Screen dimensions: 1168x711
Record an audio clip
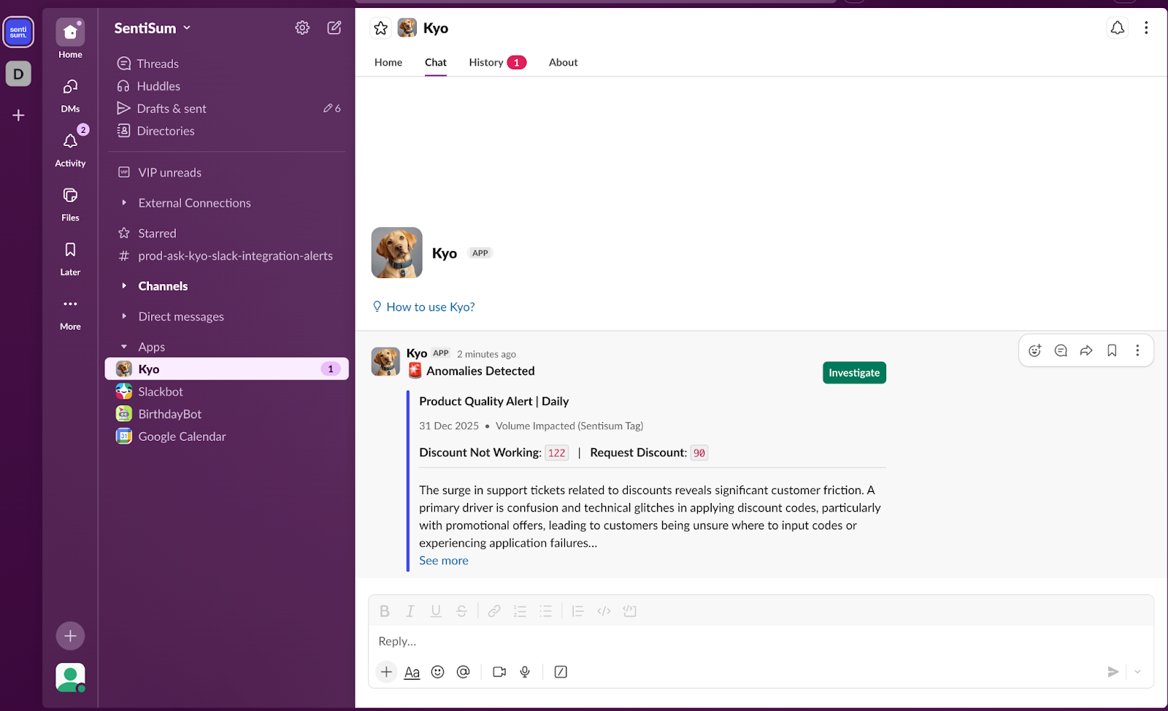(525, 672)
